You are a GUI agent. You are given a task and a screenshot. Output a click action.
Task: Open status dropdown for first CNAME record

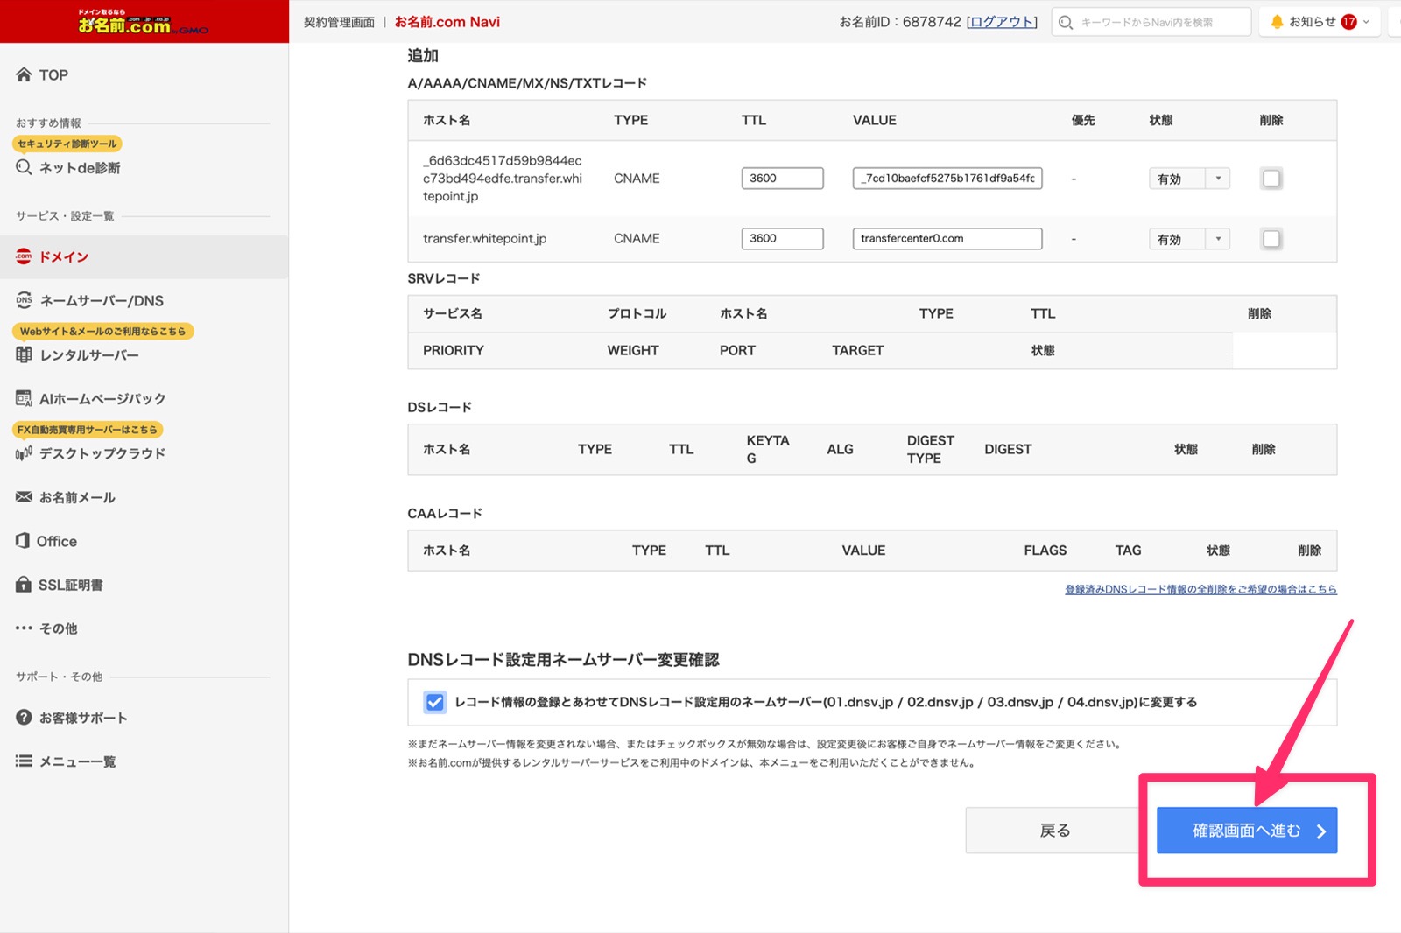pos(1188,179)
